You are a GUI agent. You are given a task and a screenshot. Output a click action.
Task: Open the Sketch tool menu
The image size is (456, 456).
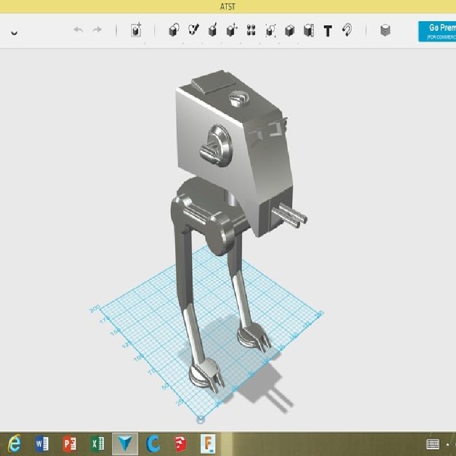click(x=193, y=30)
